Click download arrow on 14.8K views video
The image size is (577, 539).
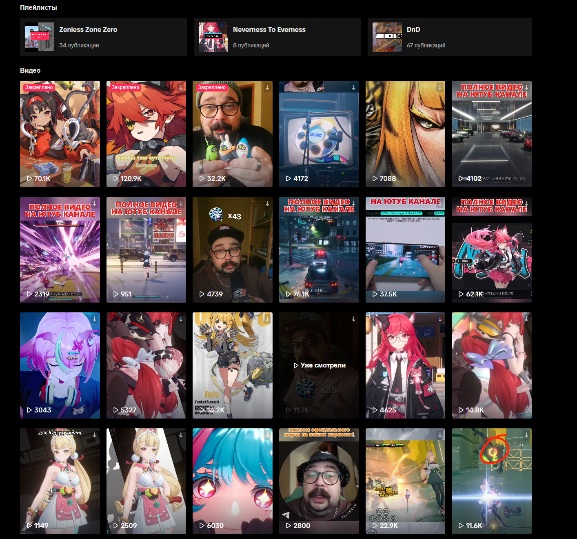click(526, 319)
